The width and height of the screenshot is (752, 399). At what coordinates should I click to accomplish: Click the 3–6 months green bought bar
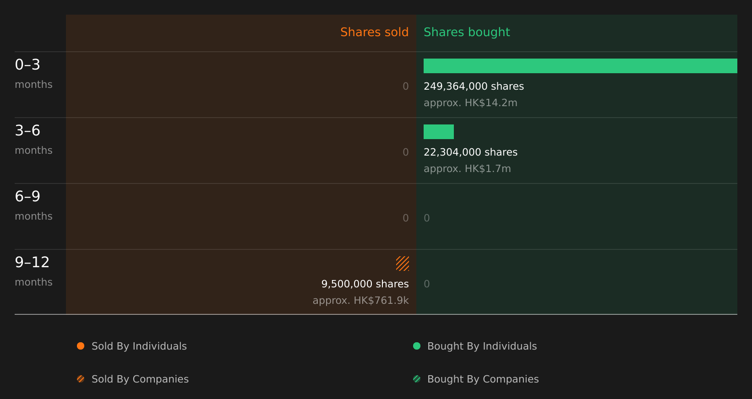pos(439,132)
